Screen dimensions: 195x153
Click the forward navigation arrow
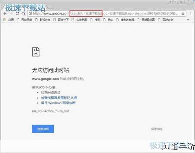(11, 13)
